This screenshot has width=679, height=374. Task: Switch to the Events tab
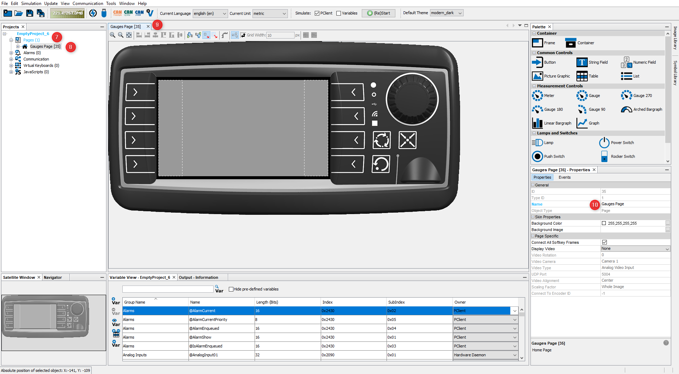point(564,177)
